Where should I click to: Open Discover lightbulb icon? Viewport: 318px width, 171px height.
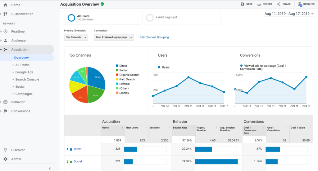click(x=5, y=150)
